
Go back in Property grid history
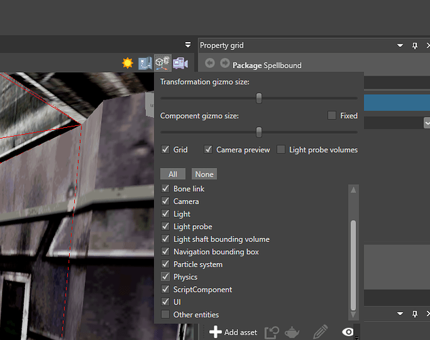[210, 63]
